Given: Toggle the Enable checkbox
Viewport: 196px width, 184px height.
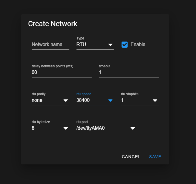Looking at the screenshot, I should point(125,45).
